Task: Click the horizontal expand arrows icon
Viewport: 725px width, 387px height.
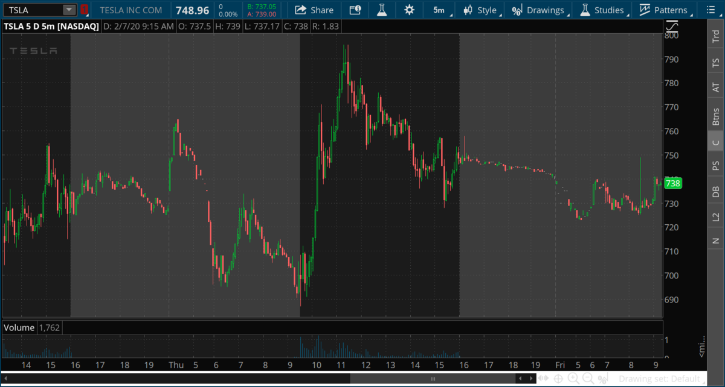Action: pyautogui.click(x=544, y=379)
